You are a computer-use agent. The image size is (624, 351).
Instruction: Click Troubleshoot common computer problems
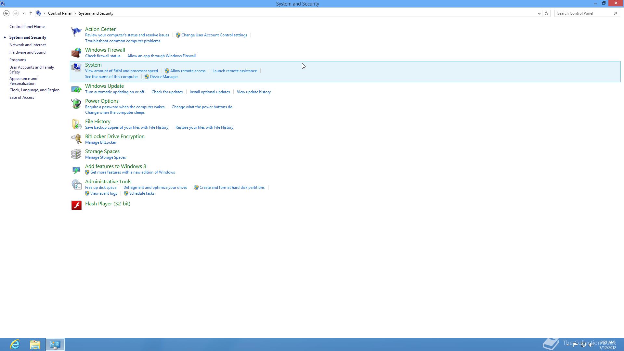(123, 41)
